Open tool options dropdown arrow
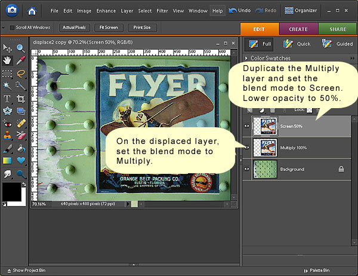This screenshot has width=358, height=276. pyautogui.click(x=3, y=27)
